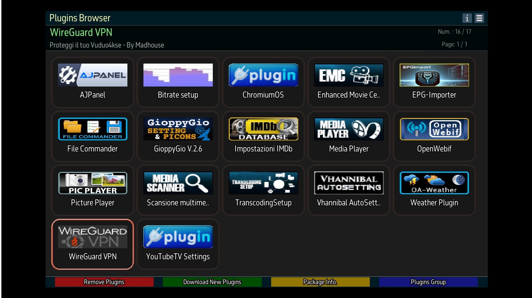
Task: Open the Vhannibal Autosetting icon
Action: tap(349, 183)
